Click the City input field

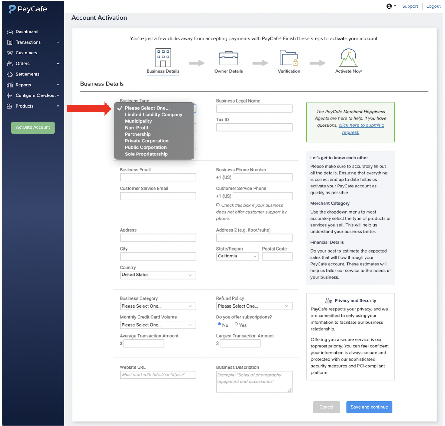coord(158,256)
